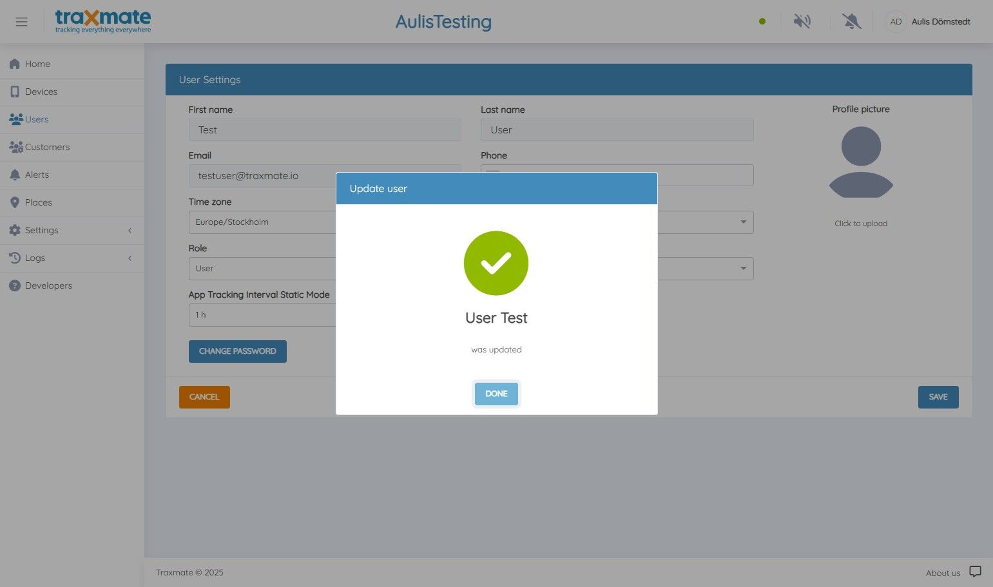
Task: Click the Devices phone icon
Action: 15,91
